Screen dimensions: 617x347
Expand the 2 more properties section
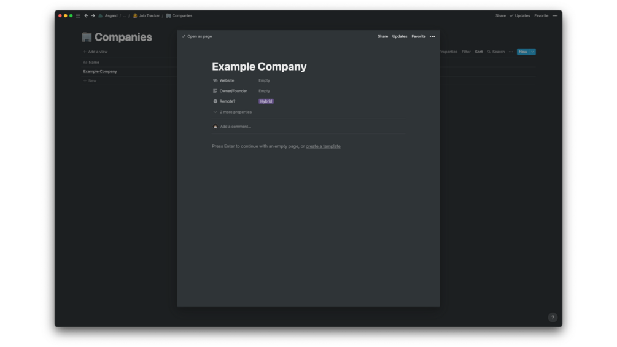click(x=233, y=112)
